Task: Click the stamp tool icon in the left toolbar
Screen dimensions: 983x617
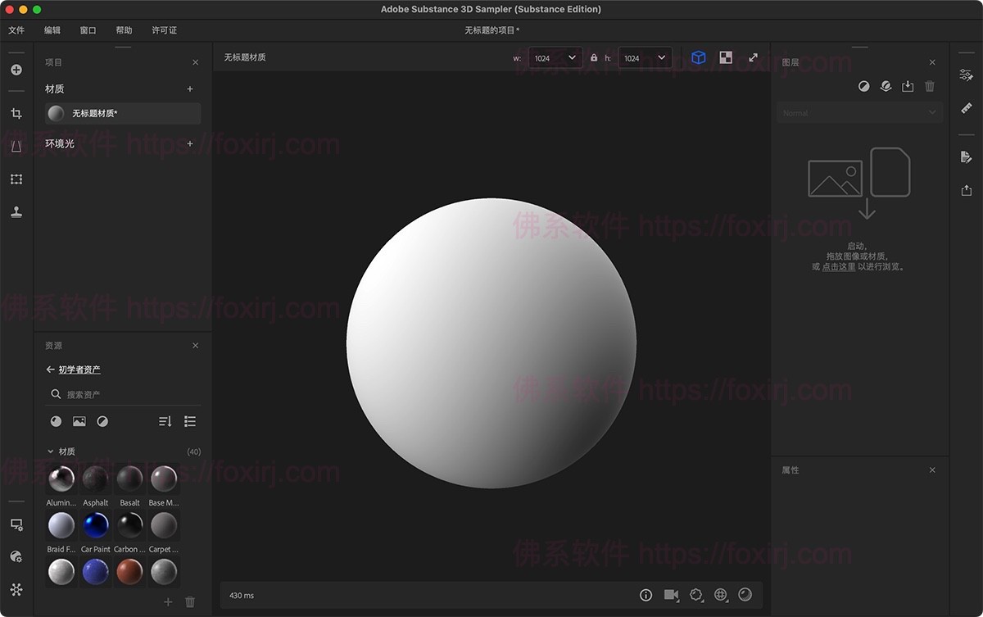Action: [x=16, y=211]
